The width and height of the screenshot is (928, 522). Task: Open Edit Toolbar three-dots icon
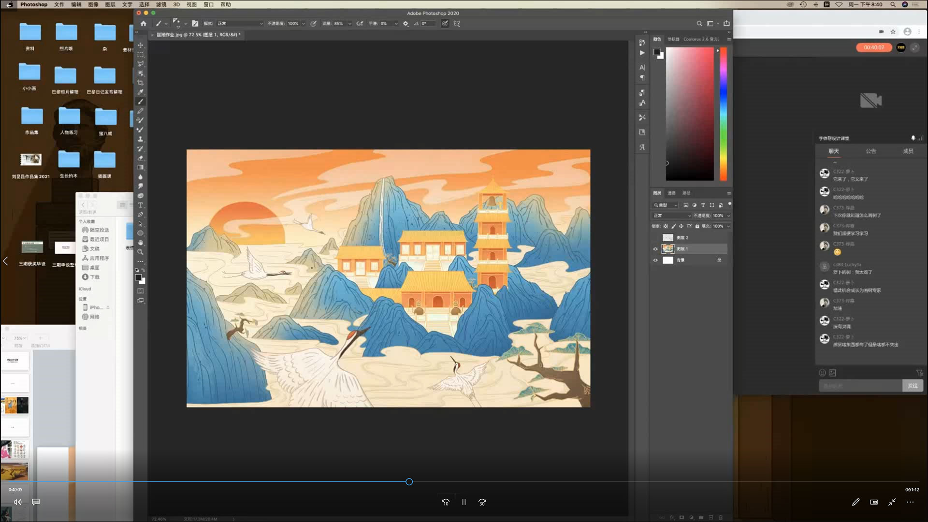pos(140,261)
